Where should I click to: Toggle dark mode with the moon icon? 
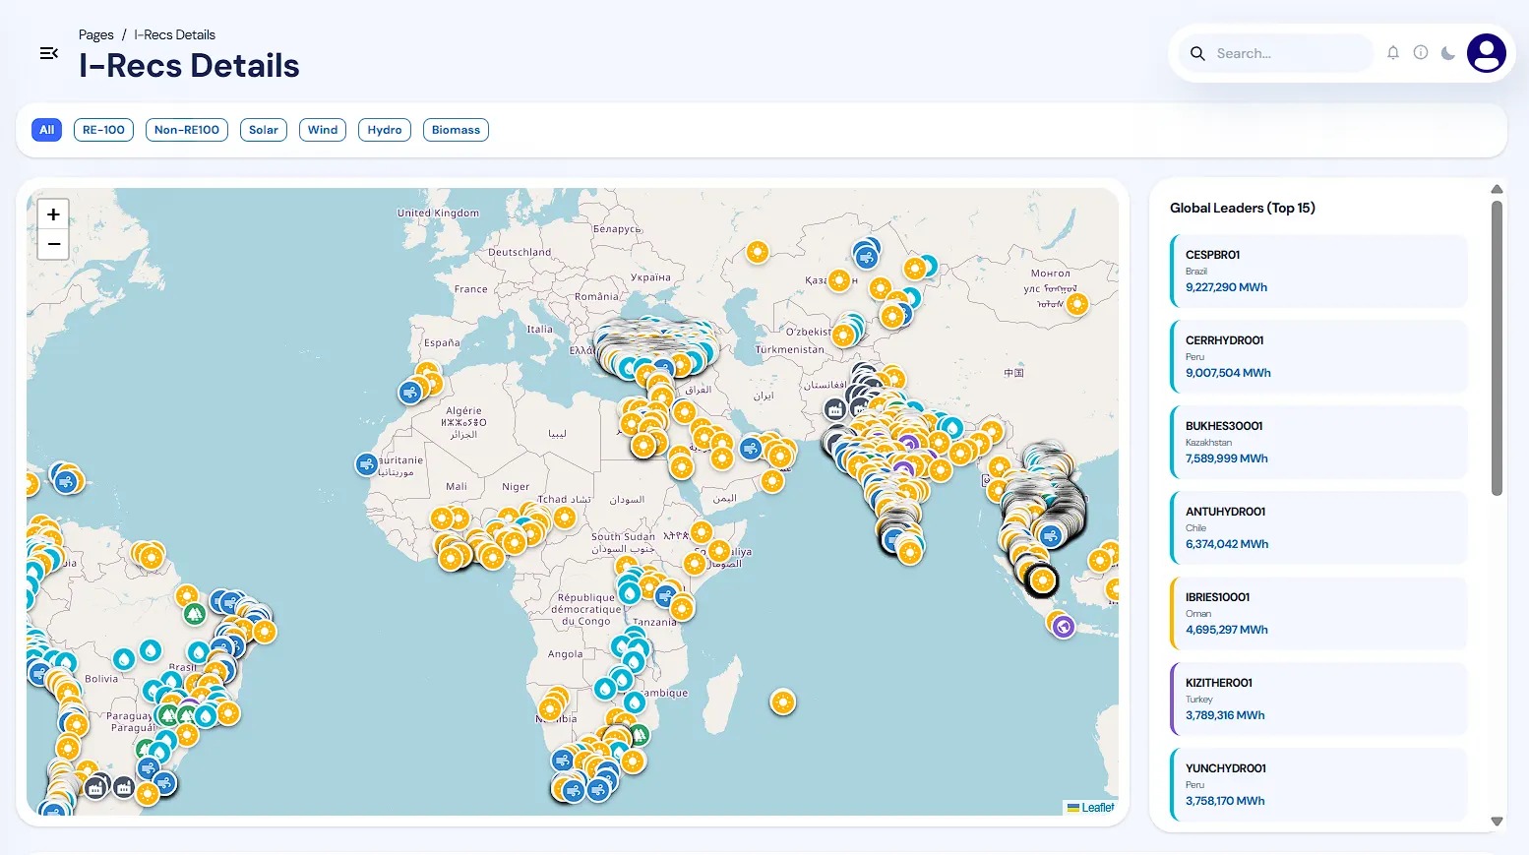click(x=1447, y=53)
